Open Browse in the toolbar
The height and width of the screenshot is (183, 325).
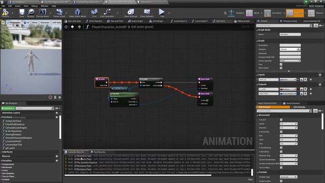30,13
